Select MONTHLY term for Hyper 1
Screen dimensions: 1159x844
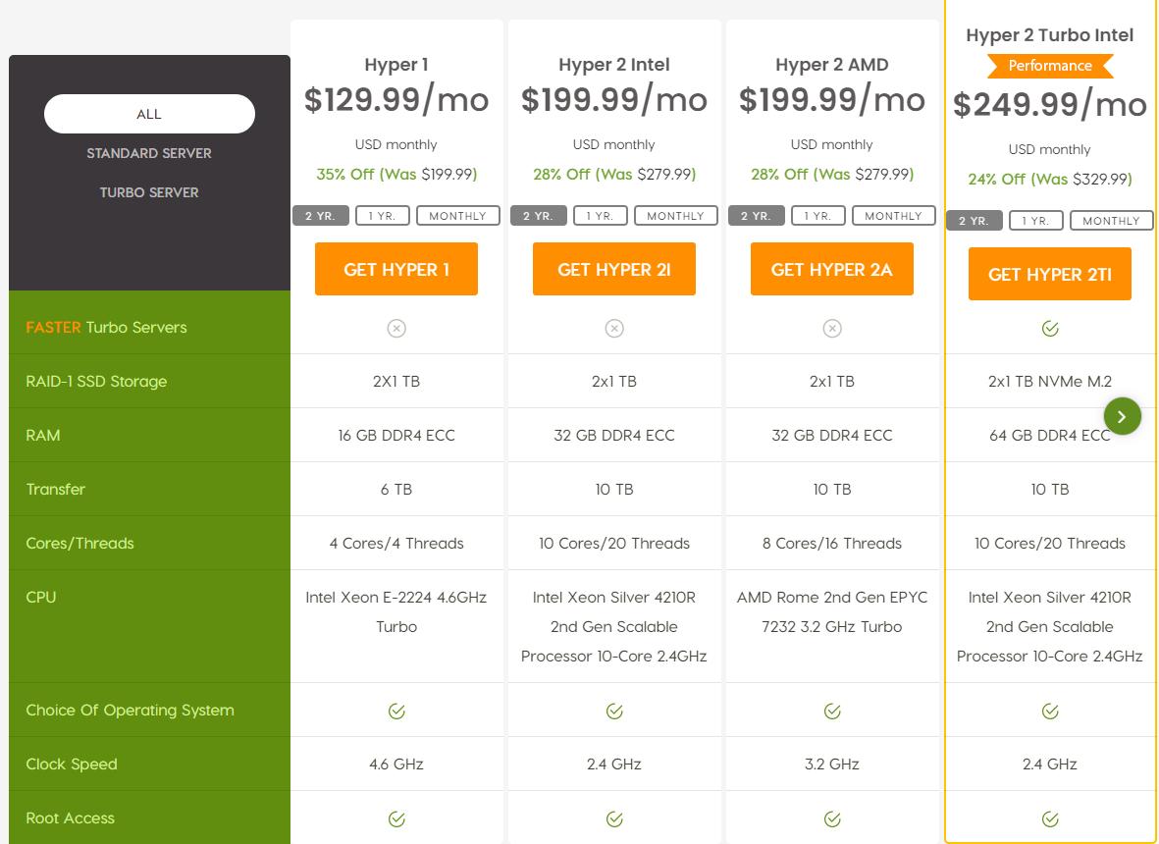pos(458,216)
